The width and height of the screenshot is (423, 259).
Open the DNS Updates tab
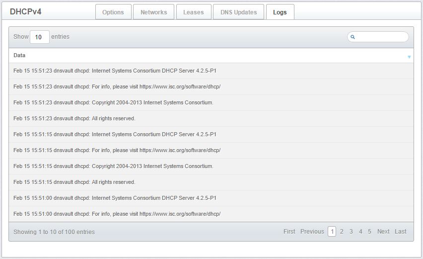[x=238, y=12]
